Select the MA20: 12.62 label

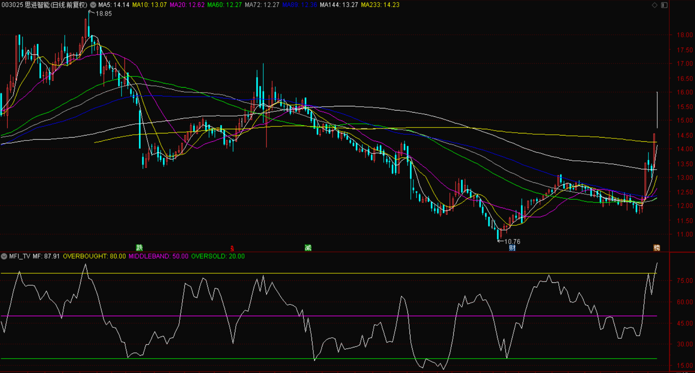pyautogui.click(x=187, y=5)
